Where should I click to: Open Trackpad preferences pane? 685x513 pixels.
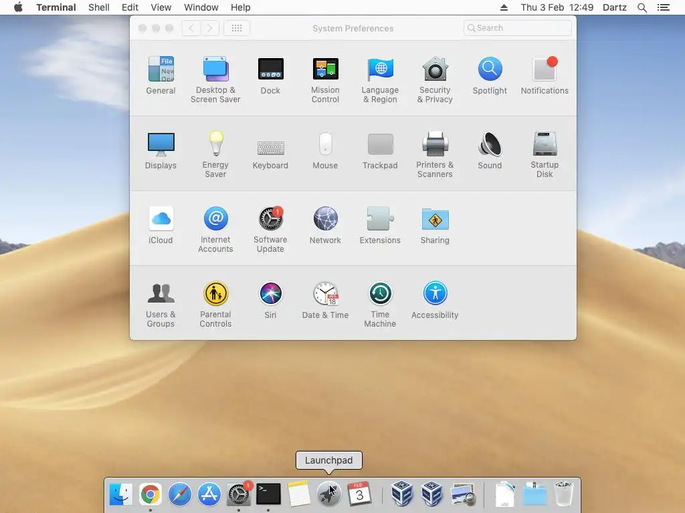point(380,150)
